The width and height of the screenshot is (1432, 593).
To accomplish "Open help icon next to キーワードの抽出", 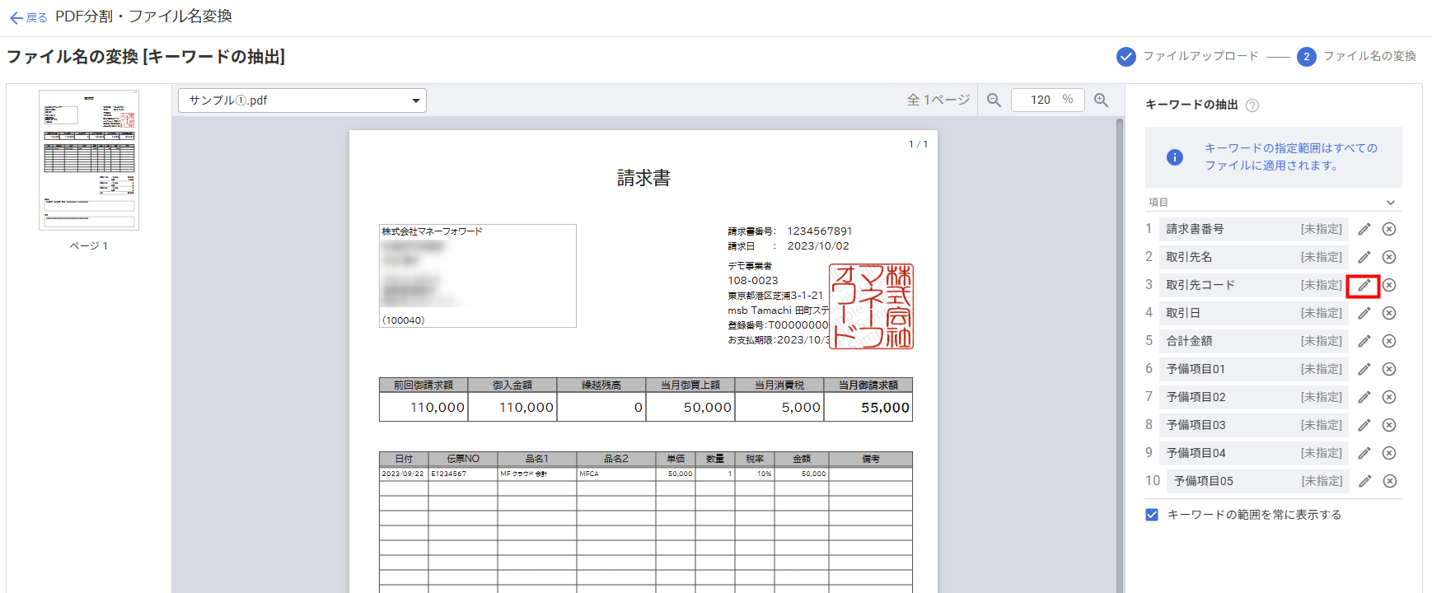I will 1252,105.
